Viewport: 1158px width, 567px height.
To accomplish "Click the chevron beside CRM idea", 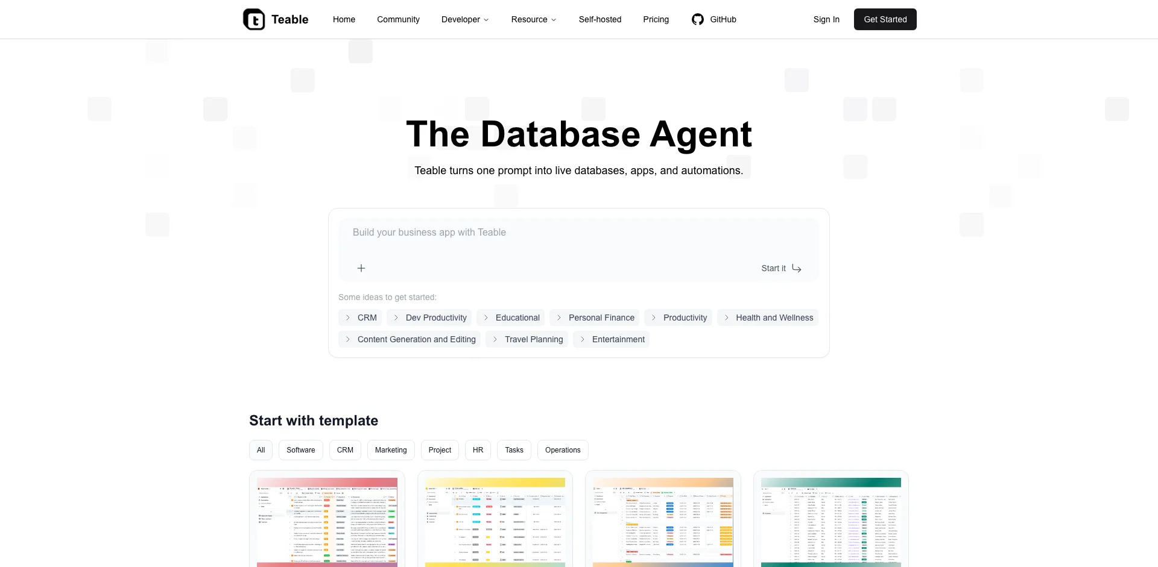I will click(x=348, y=318).
